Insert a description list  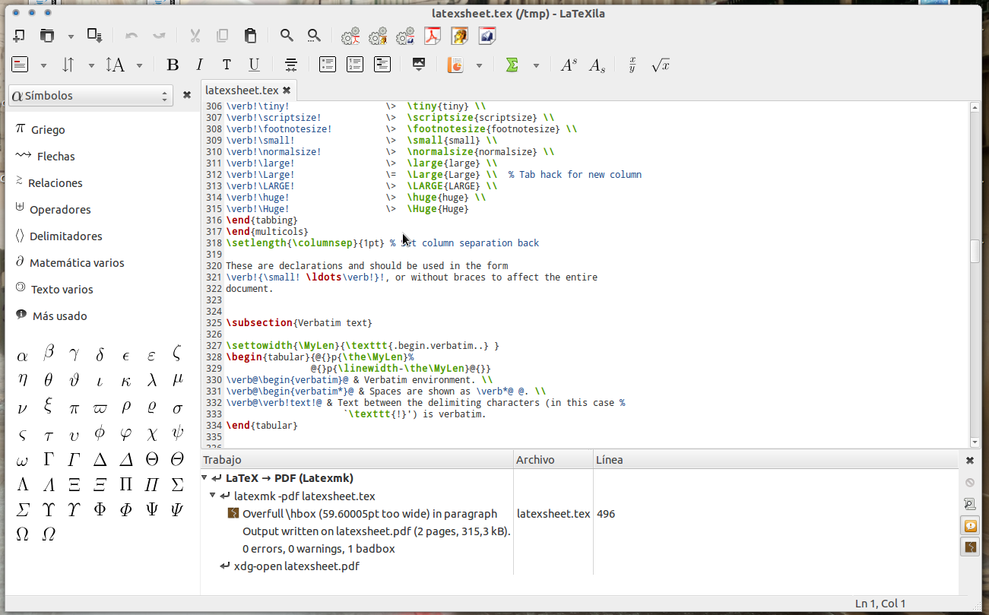382,65
